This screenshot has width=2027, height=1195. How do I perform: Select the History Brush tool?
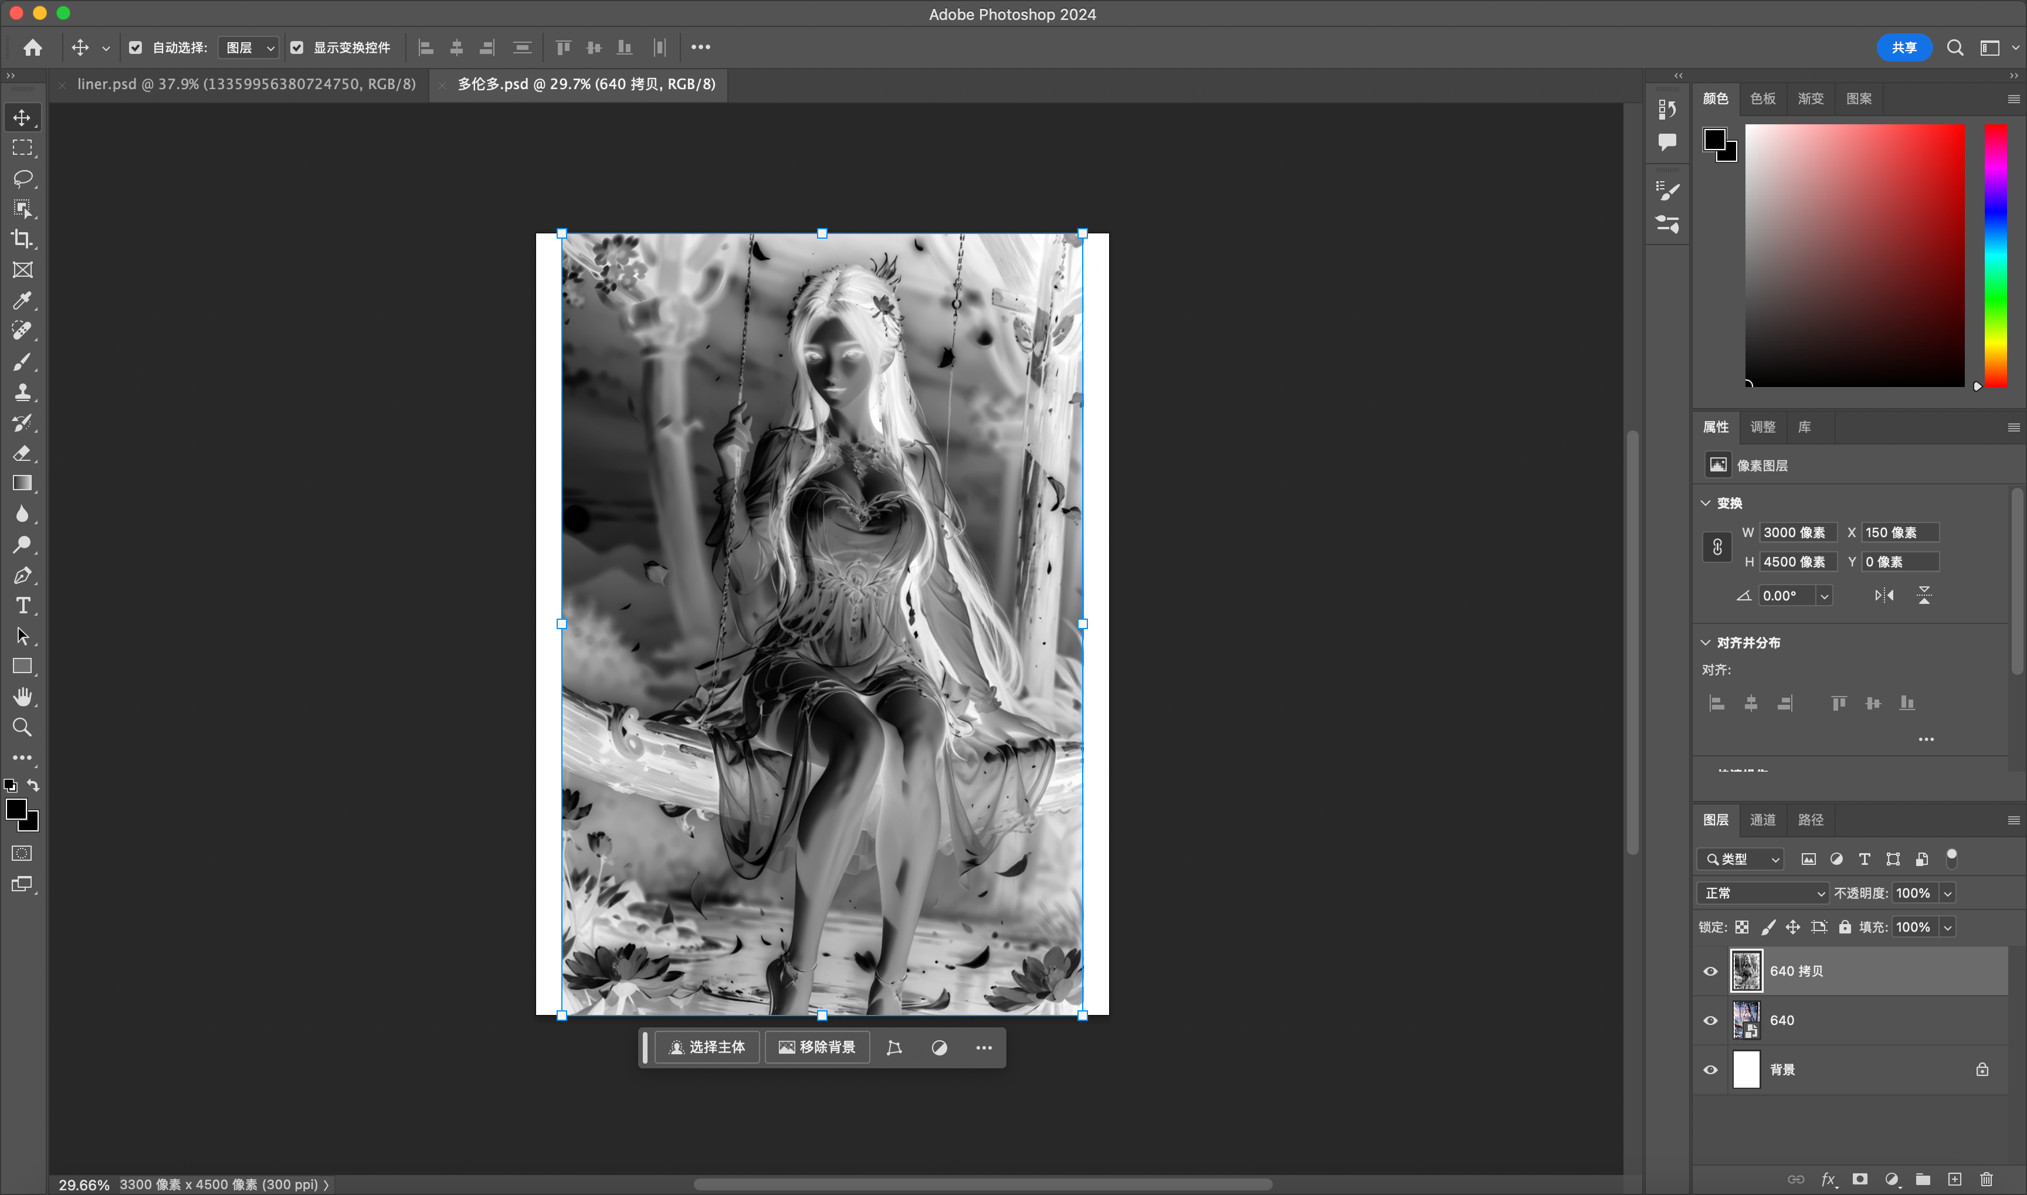tap(22, 423)
